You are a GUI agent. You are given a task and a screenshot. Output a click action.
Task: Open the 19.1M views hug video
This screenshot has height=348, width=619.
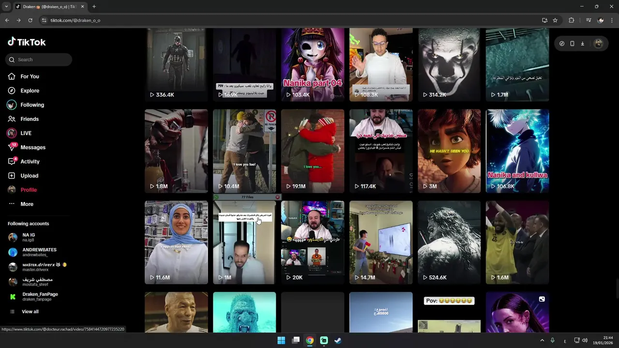pyautogui.click(x=312, y=151)
